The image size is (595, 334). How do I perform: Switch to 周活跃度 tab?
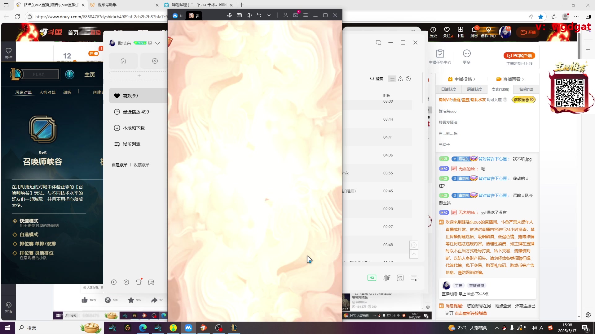474,89
